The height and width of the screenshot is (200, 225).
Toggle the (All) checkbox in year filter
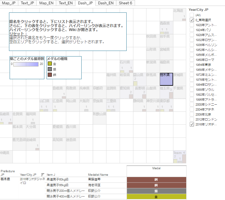[192, 15]
